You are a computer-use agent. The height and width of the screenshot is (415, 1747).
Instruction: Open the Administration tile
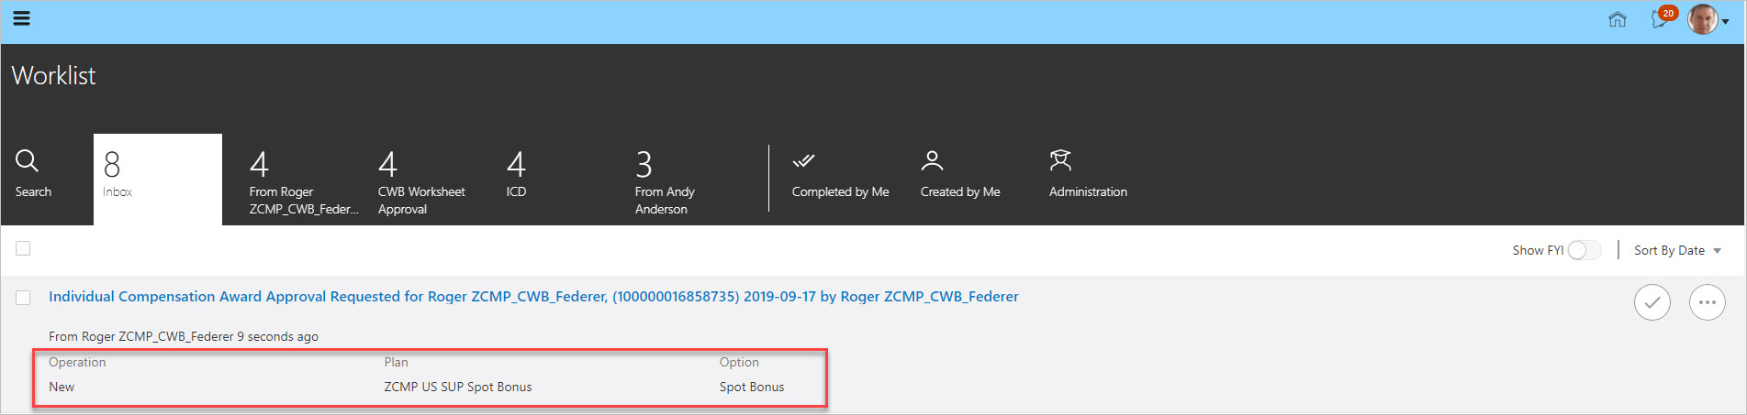1088,175
